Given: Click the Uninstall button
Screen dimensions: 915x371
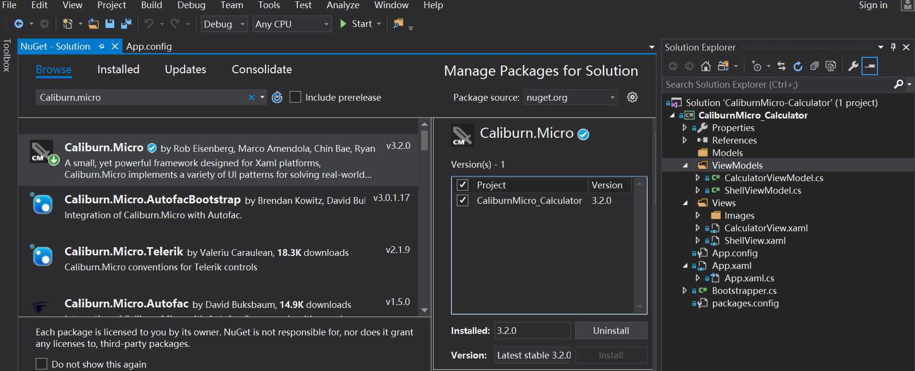Looking at the screenshot, I should [x=611, y=331].
